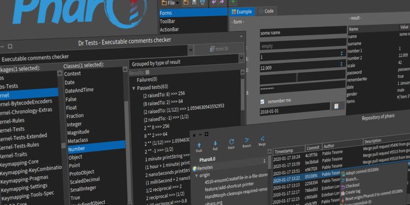Collapse the origin remote tree node
The width and height of the screenshot is (410, 205).
[x=196, y=176]
